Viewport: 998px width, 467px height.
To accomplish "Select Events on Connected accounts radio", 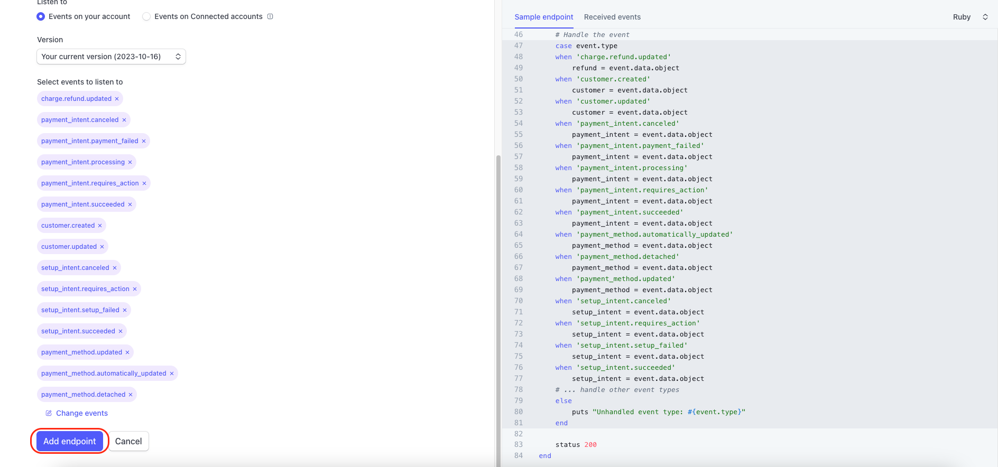I will (146, 16).
